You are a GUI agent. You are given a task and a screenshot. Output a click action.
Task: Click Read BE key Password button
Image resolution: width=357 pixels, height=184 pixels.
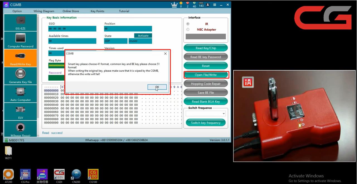coord(206,57)
